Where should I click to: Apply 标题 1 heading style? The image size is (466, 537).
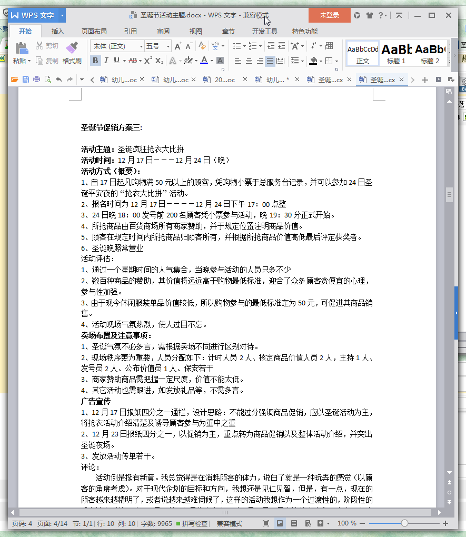(396, 53)
